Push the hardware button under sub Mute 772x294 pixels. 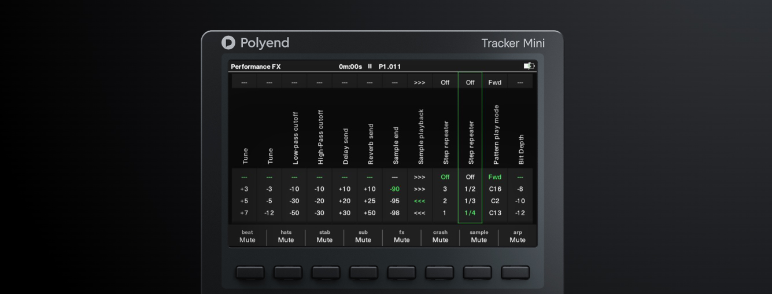point(364,273)
